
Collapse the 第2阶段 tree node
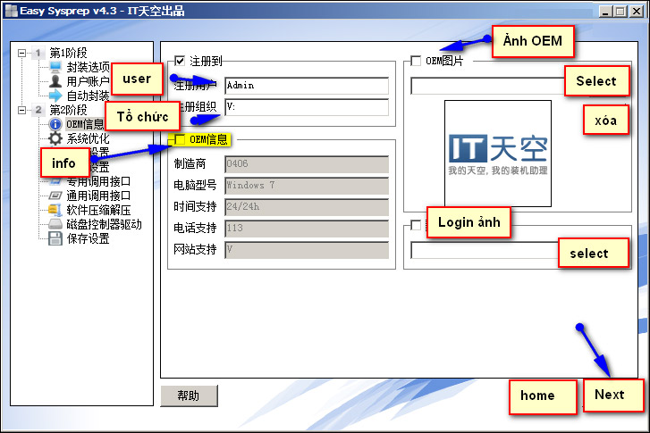(21, 110)
